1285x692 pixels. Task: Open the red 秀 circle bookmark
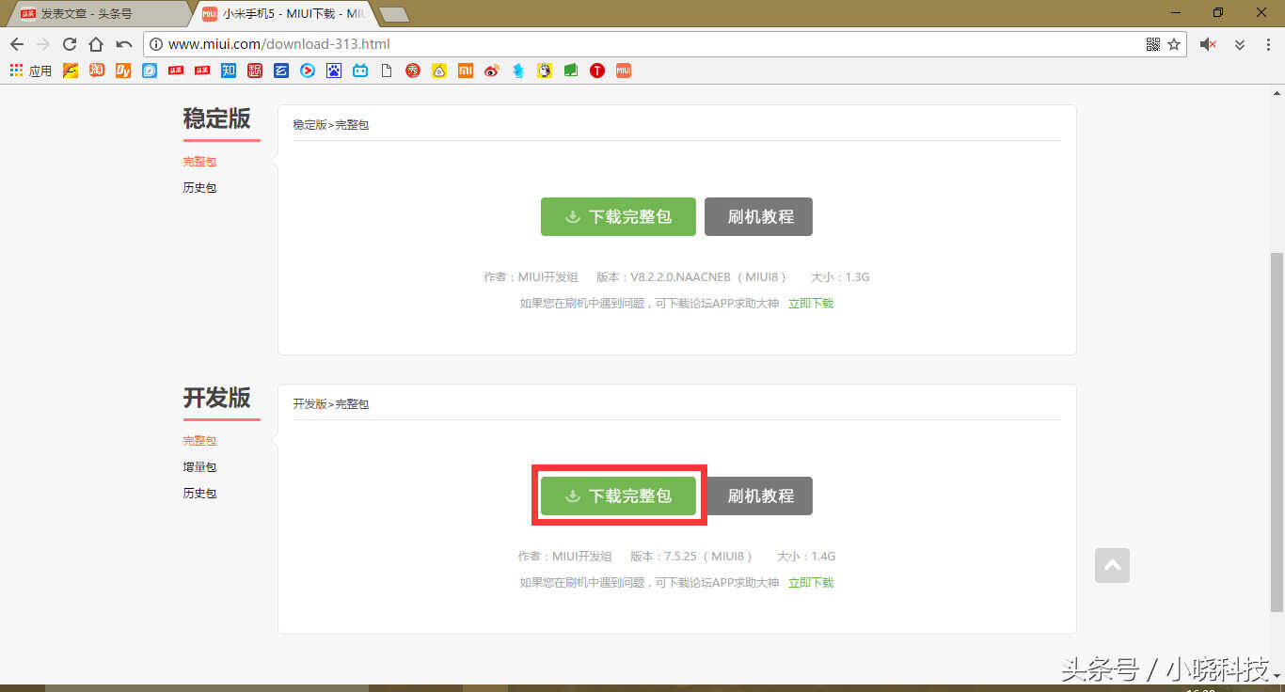click(413, 71)
